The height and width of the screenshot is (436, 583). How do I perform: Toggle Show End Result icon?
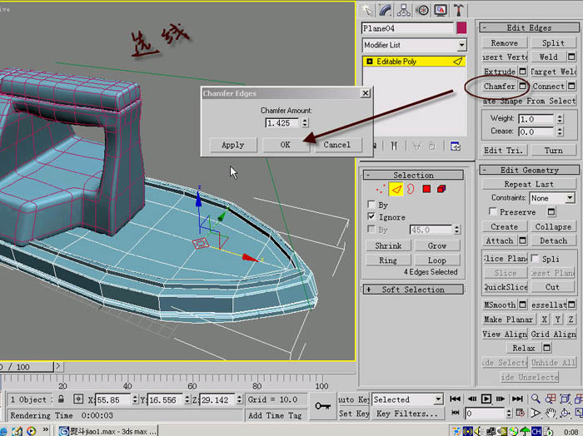(394, 146)
